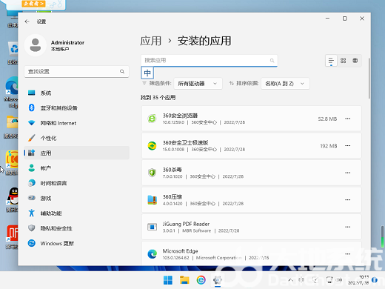Open 个性化 settings category

pos(77,138)
